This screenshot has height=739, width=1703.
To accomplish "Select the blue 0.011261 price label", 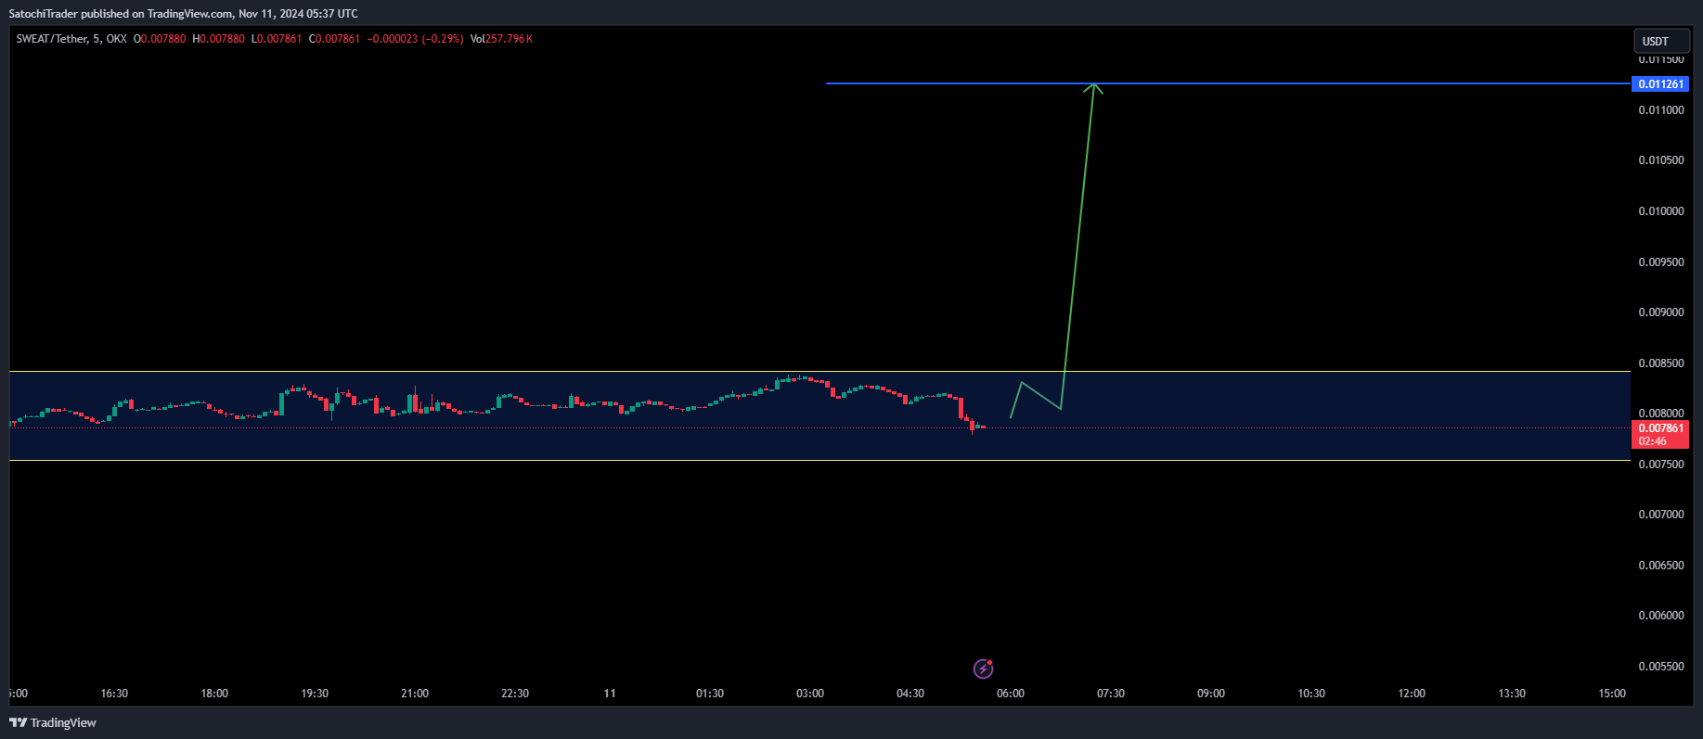I will [1660, 84].
